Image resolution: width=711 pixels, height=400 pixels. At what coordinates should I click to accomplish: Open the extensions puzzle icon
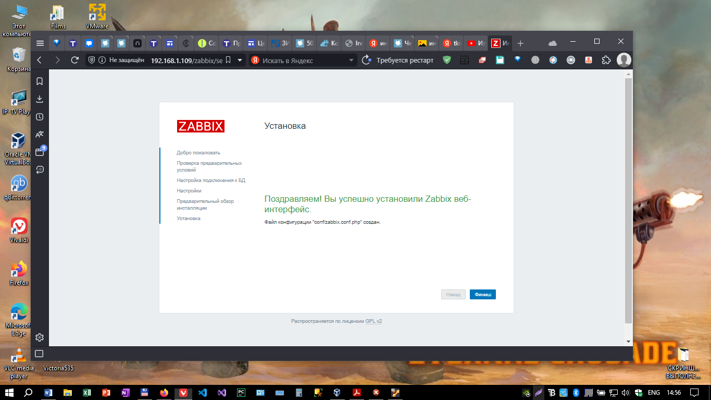606,60
